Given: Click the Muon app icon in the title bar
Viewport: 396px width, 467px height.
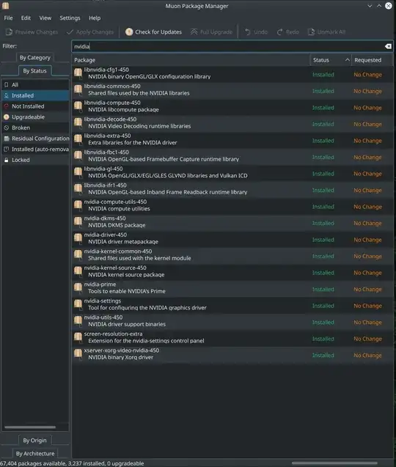Looking at the screenshot, I should pos(5,6).
